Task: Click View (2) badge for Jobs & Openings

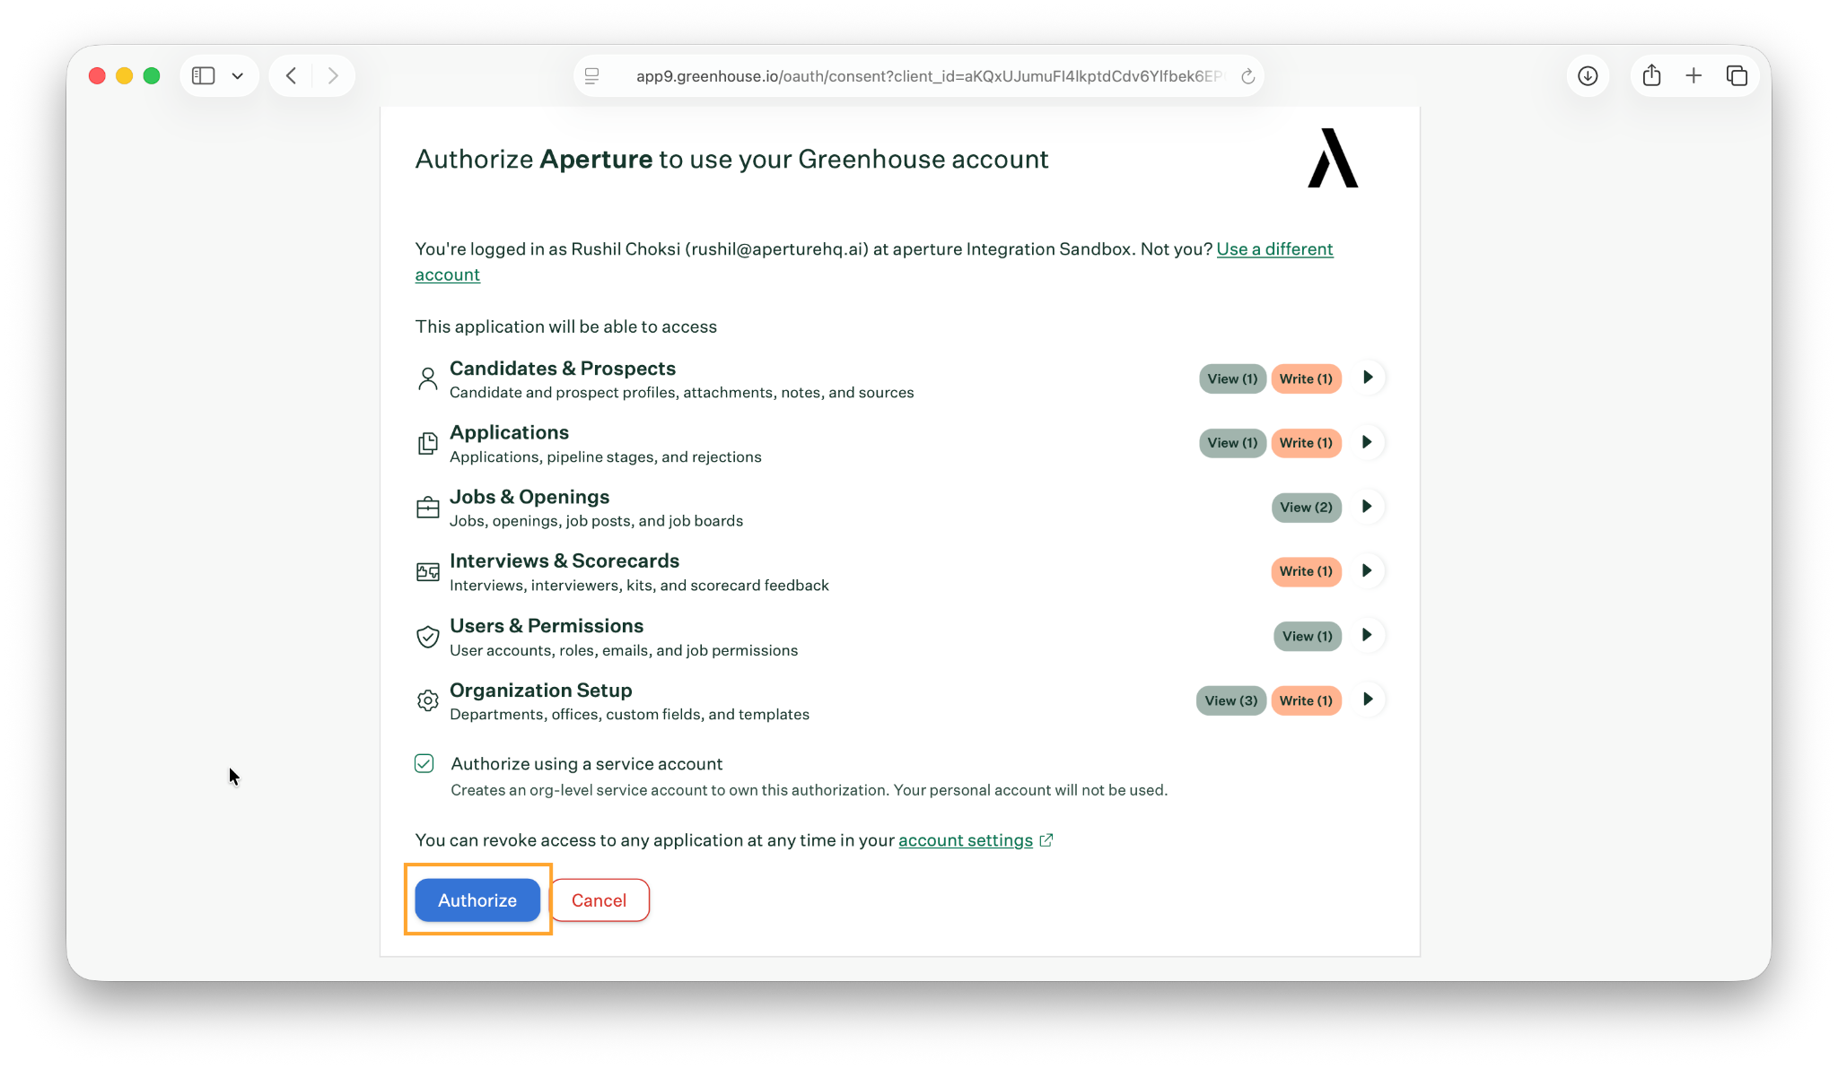Action: point(1306,508)
